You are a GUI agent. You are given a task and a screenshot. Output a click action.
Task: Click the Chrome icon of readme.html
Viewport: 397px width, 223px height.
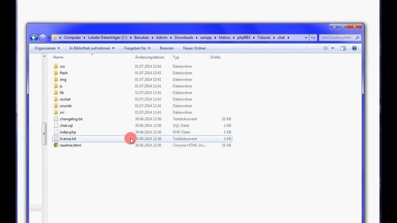click(56, 145)
